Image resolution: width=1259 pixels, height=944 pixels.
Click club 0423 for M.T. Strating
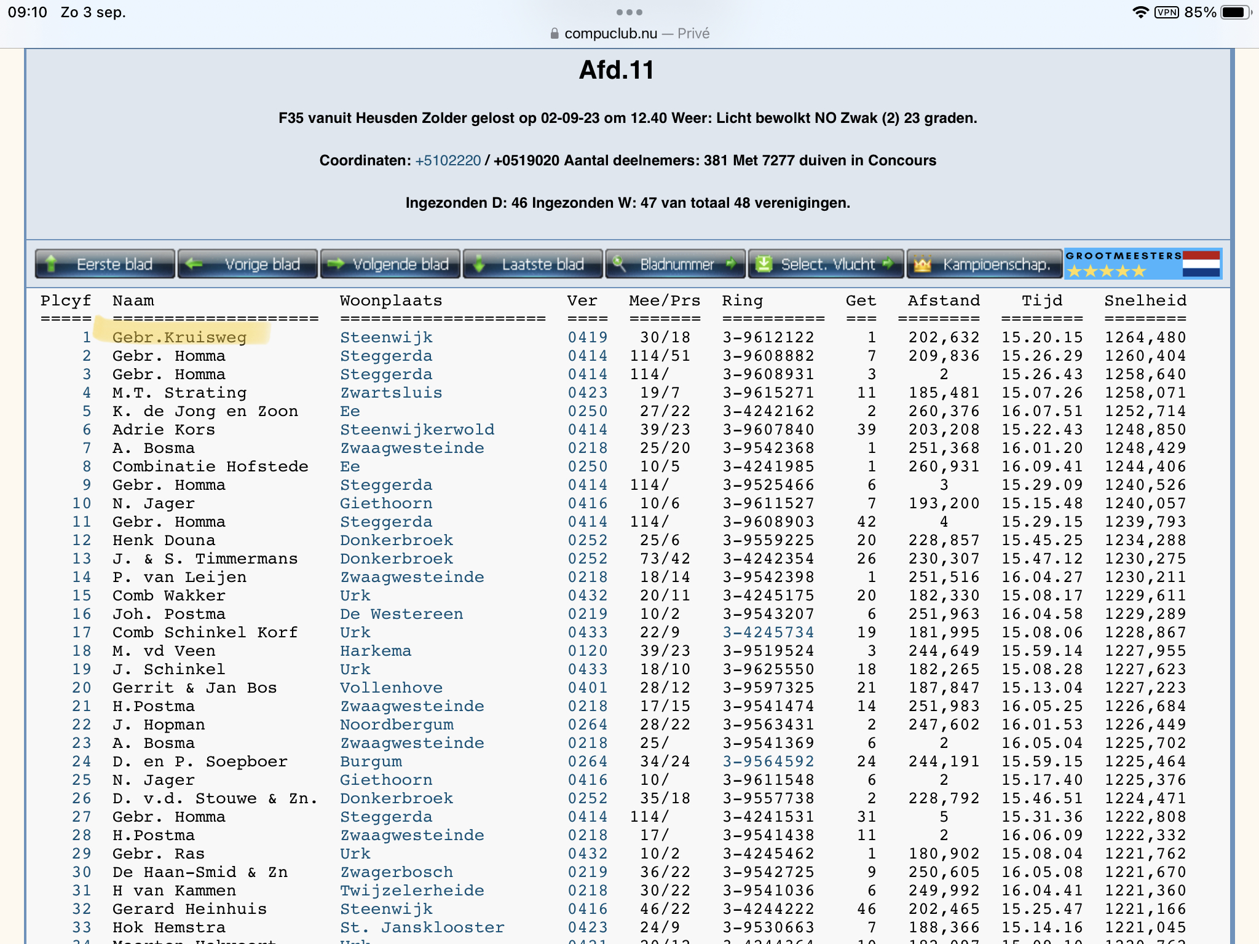pyautogui.click(x=588, y=393)
